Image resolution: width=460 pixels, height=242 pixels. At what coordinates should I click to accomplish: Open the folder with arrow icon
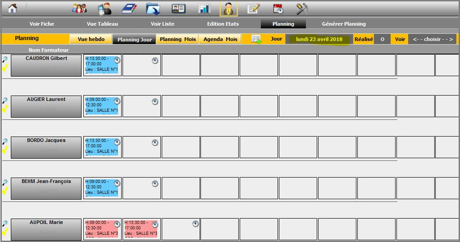point(153,9)
